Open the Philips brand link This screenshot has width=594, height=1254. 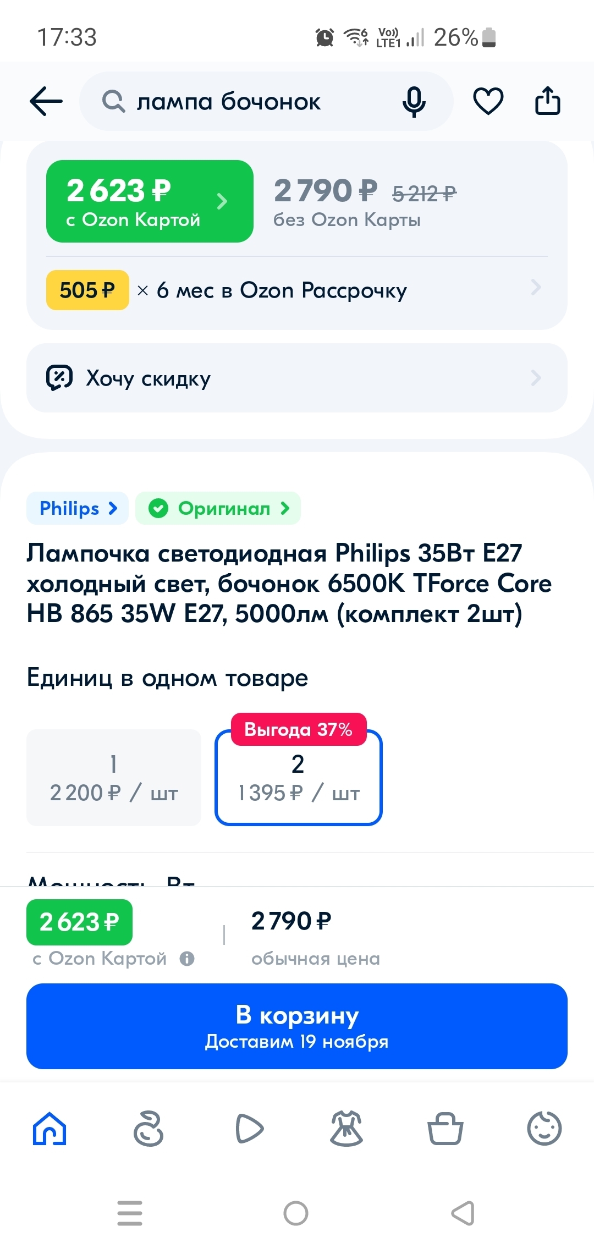pyautogui.click(x=78, y=508)
